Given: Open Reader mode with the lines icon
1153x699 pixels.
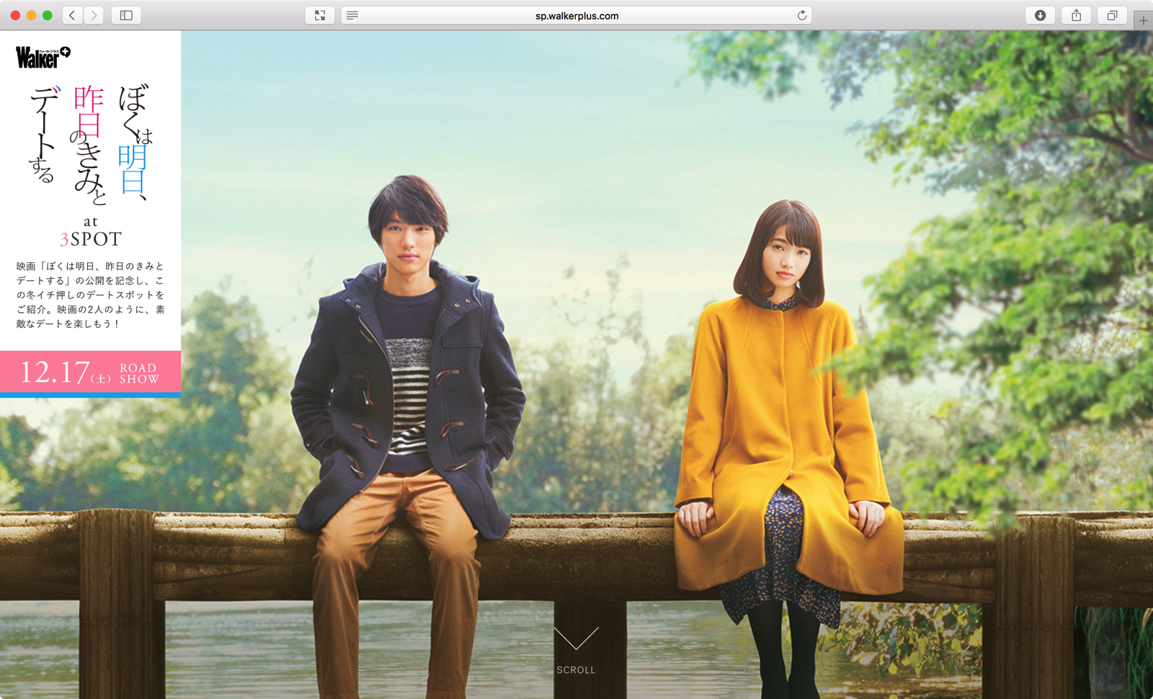Looking at the screenshot, I should (x=352, y=14).
